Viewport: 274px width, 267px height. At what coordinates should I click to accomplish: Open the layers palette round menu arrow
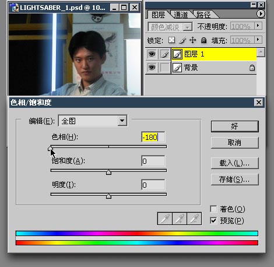[x=261, y=14]
